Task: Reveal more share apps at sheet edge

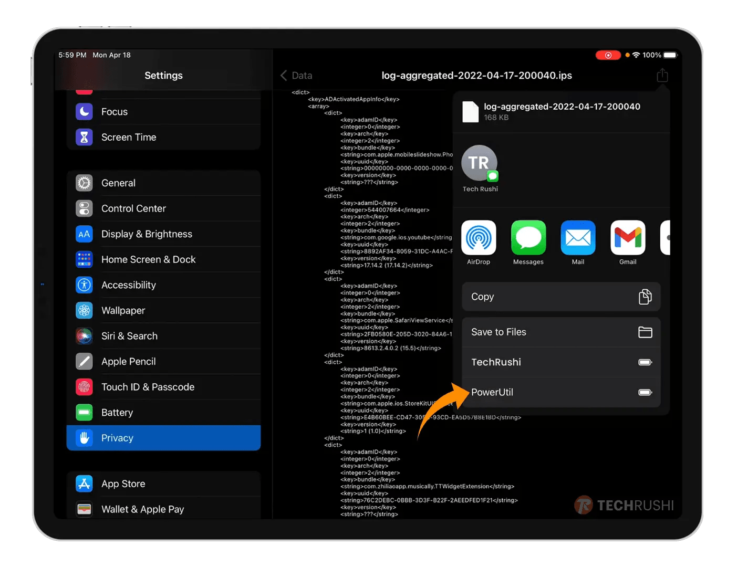Action: pyautogui.click(x=666, y=238)
